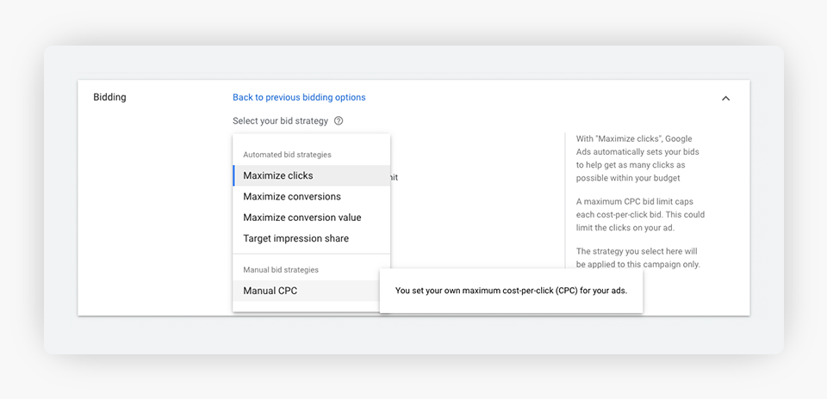Select the Maximize clicks strategy
Image resolution: width=827 pixels, height=399 pixels.
pyautogui.click(x=278, y=175)
